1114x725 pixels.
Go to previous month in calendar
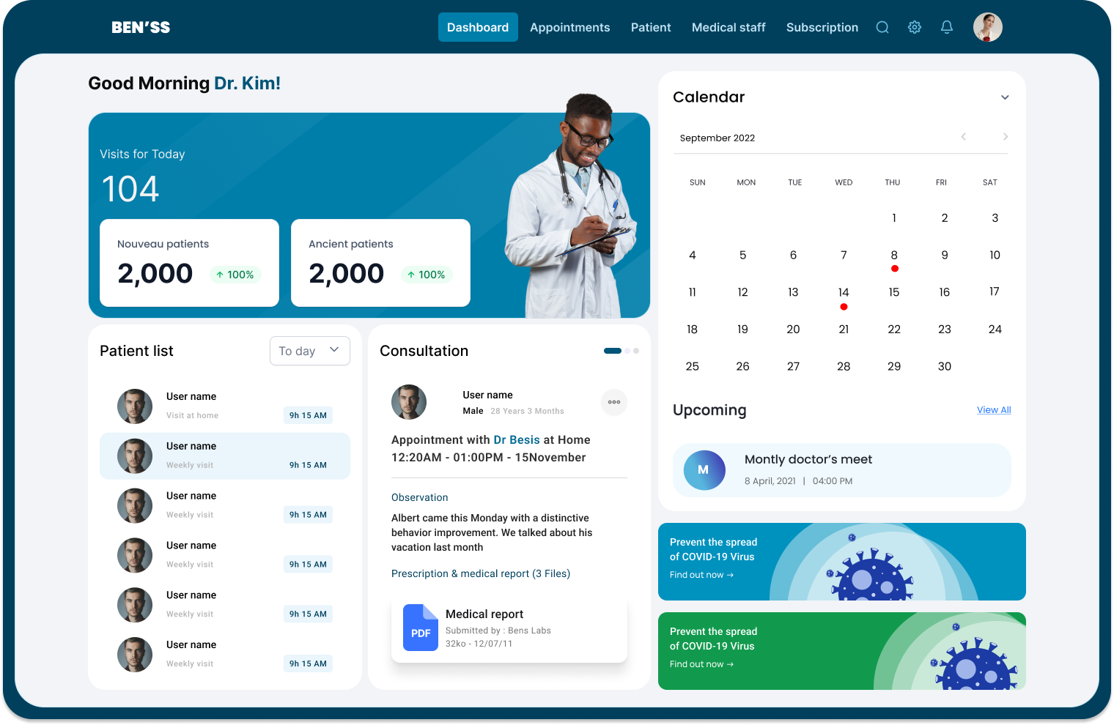point(964,137)
